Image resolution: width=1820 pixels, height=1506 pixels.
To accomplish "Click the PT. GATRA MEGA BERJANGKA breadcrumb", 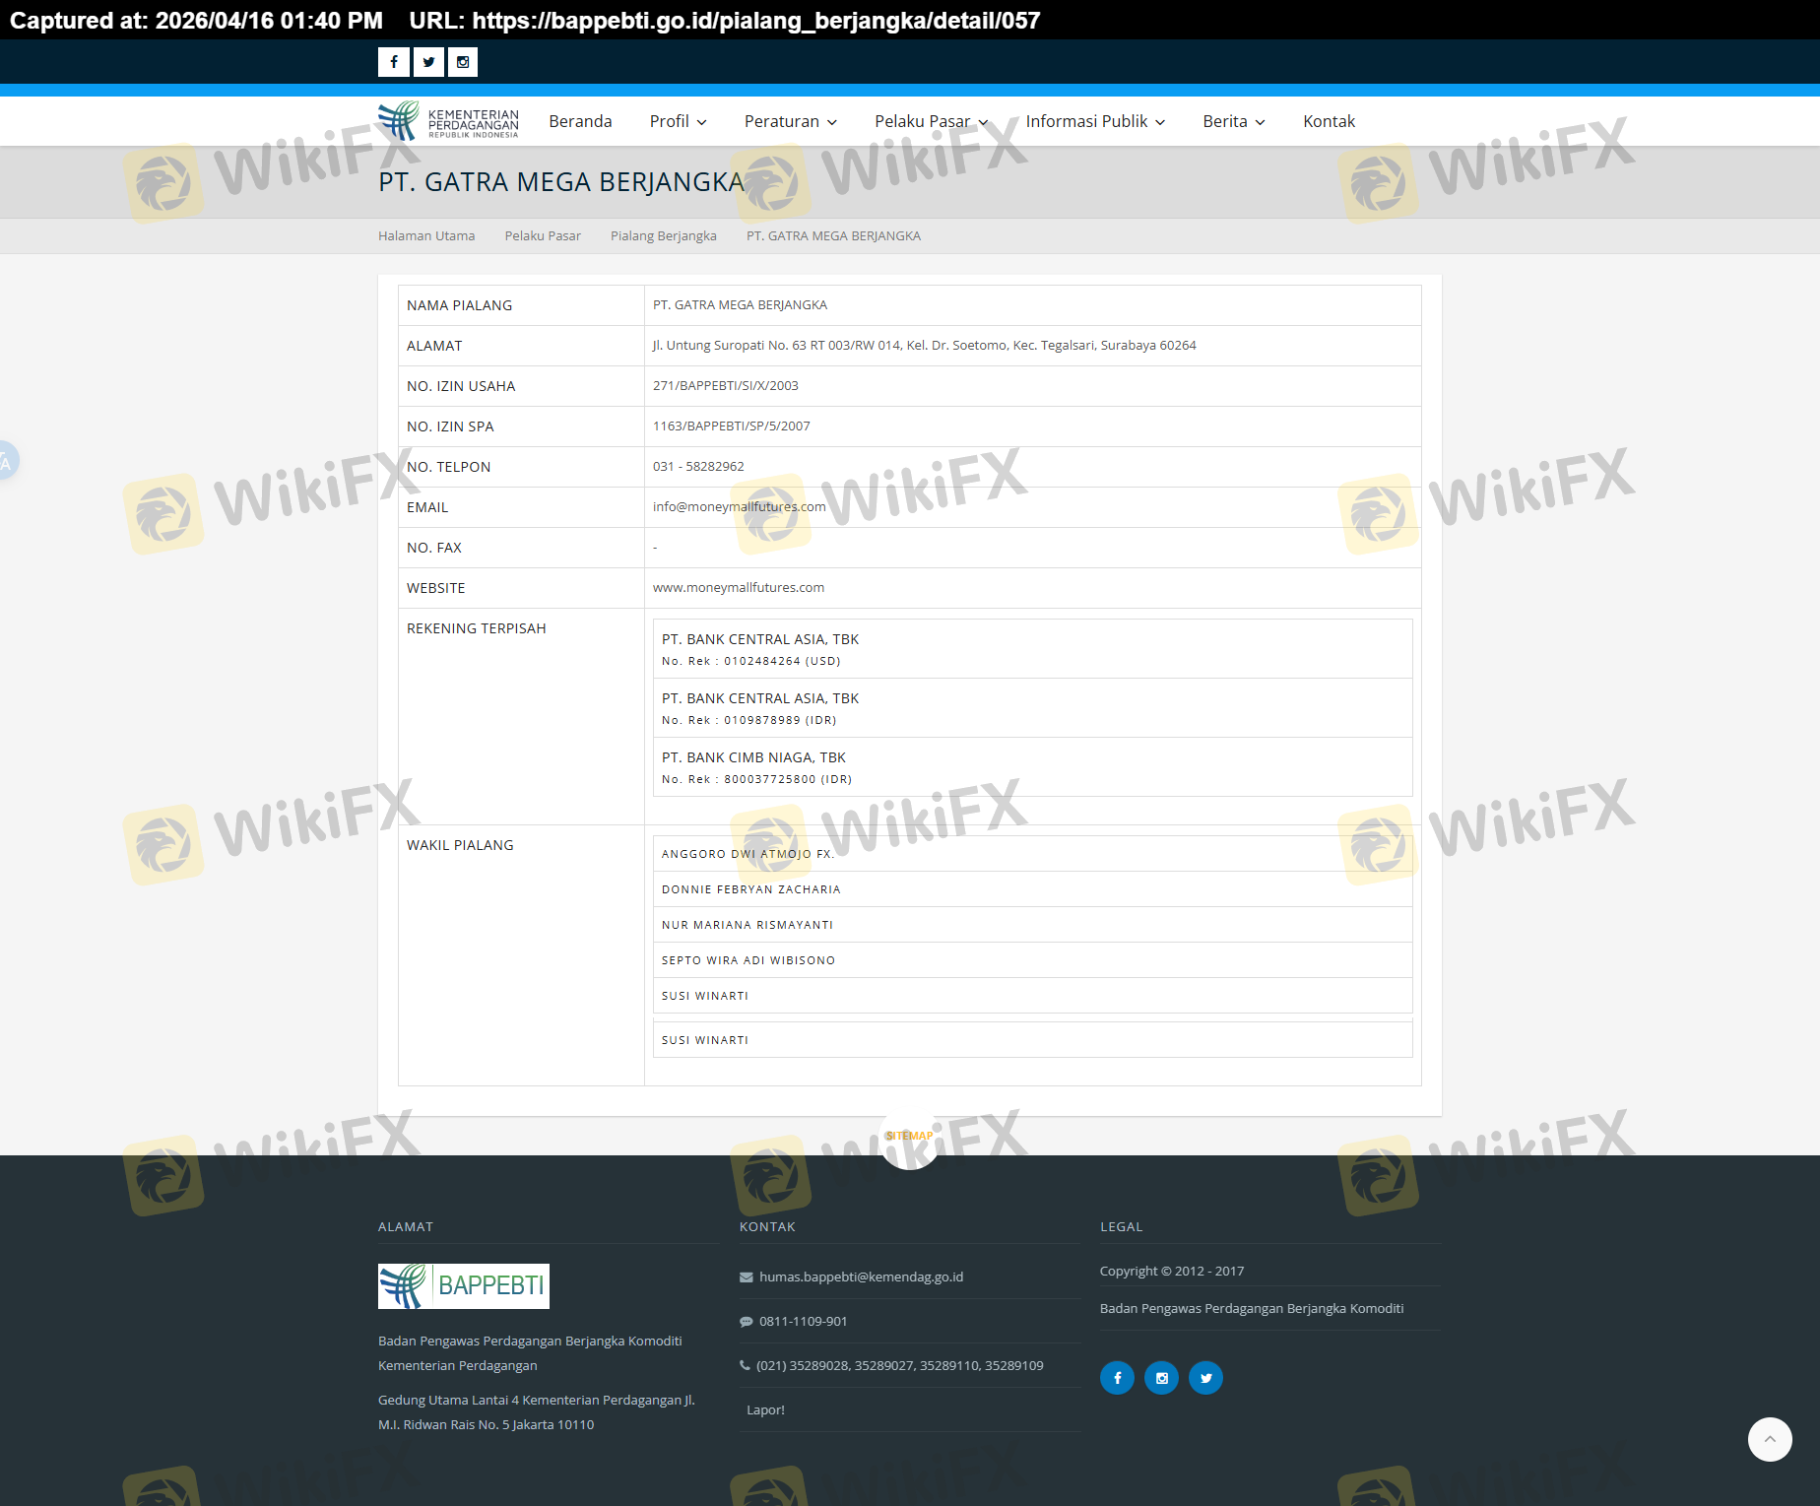I will click(x=833, y=235).
